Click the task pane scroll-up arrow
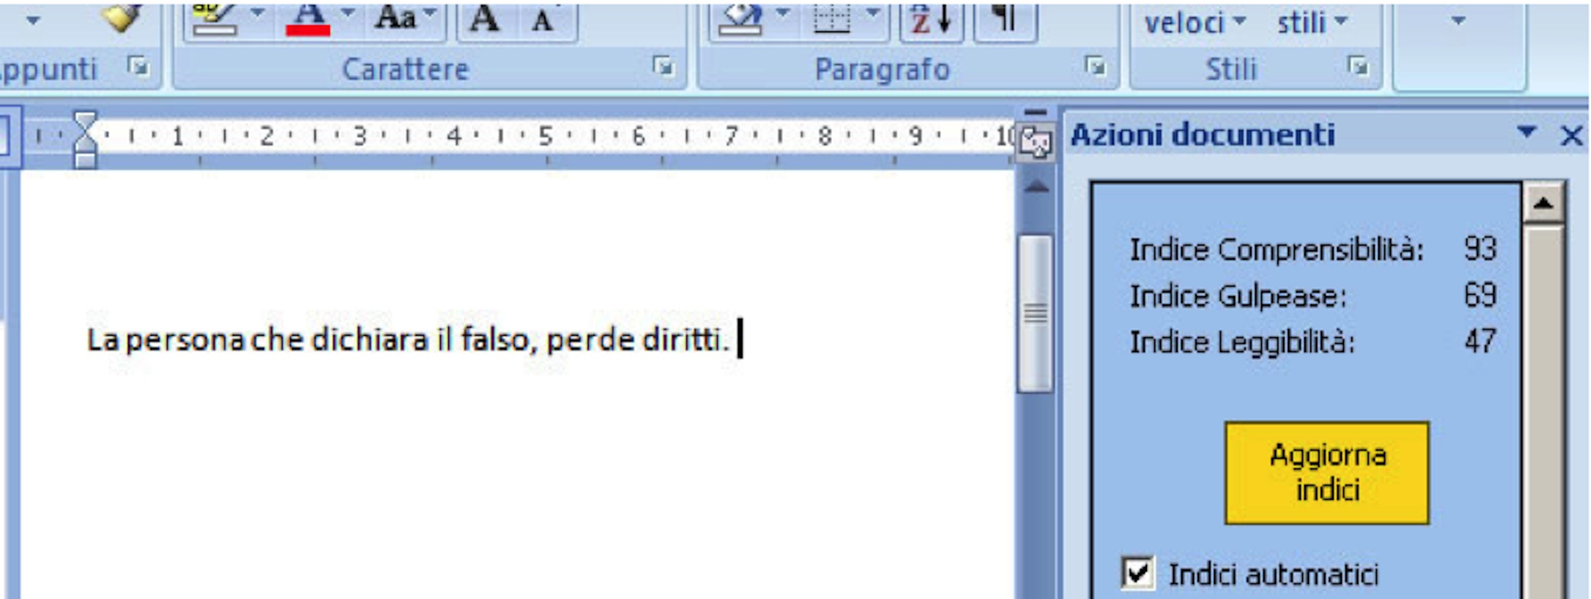 click(1542, 203)
